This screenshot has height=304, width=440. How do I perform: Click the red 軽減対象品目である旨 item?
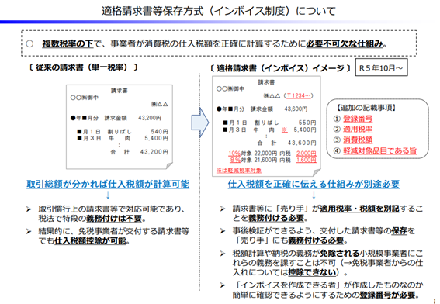[380, 151]
